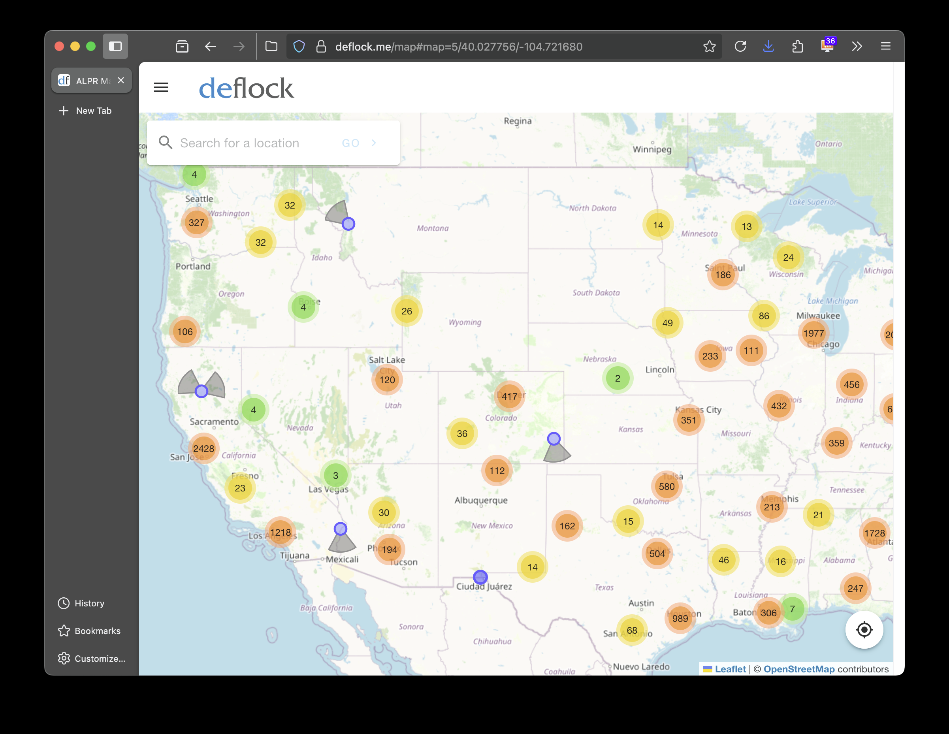The width and height of the screenshot is (949, 734).
Task: Open Bookmarks in sidebar
Action: pyautogui.click(x=89, y=631)
